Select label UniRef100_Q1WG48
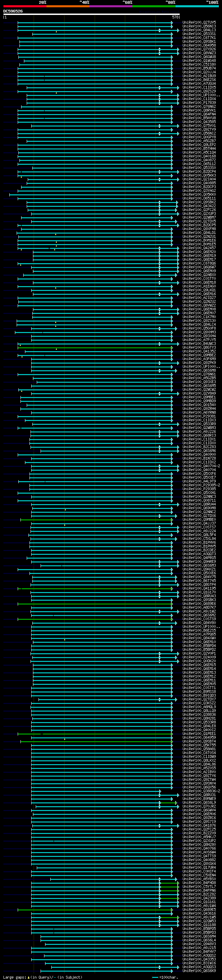The height and width of the screenshot is (980, 222). 199,60
